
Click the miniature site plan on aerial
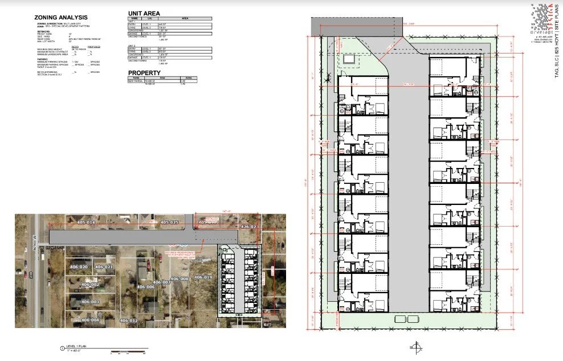coord(239,281)
